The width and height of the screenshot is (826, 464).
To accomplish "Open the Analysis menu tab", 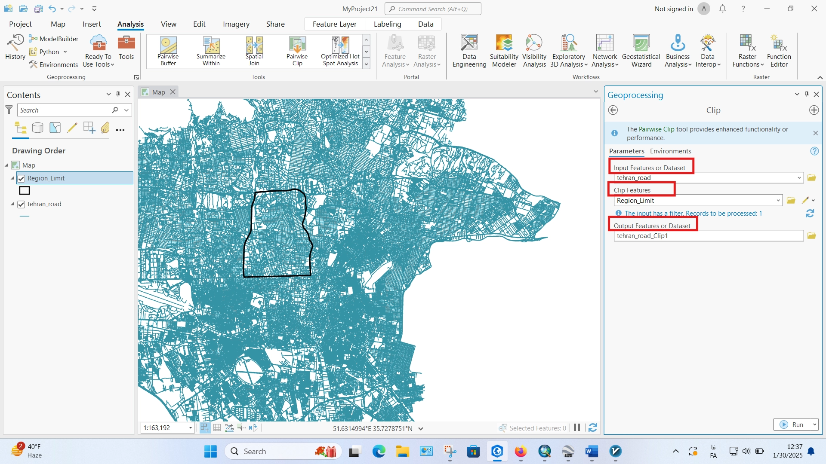I will pyautogui.click(x=130, y=23).
